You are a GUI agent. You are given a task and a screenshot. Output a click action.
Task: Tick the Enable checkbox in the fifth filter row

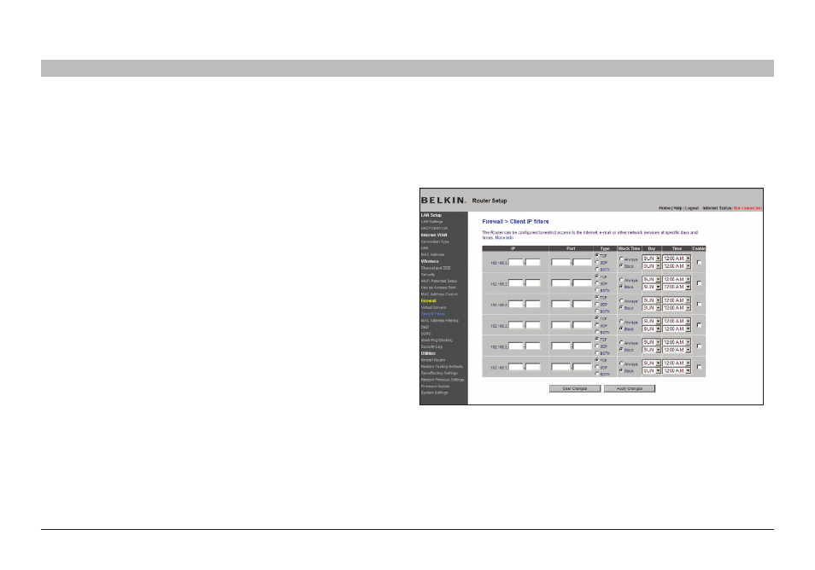click(x=699, y=346)
